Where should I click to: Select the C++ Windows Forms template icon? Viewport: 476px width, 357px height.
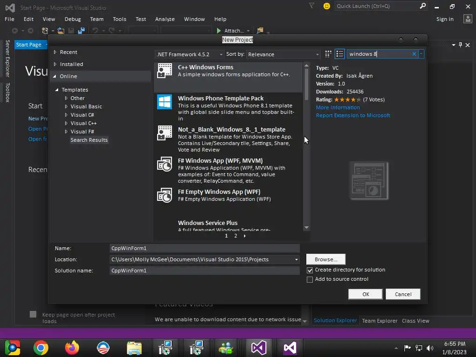point(165,71)
